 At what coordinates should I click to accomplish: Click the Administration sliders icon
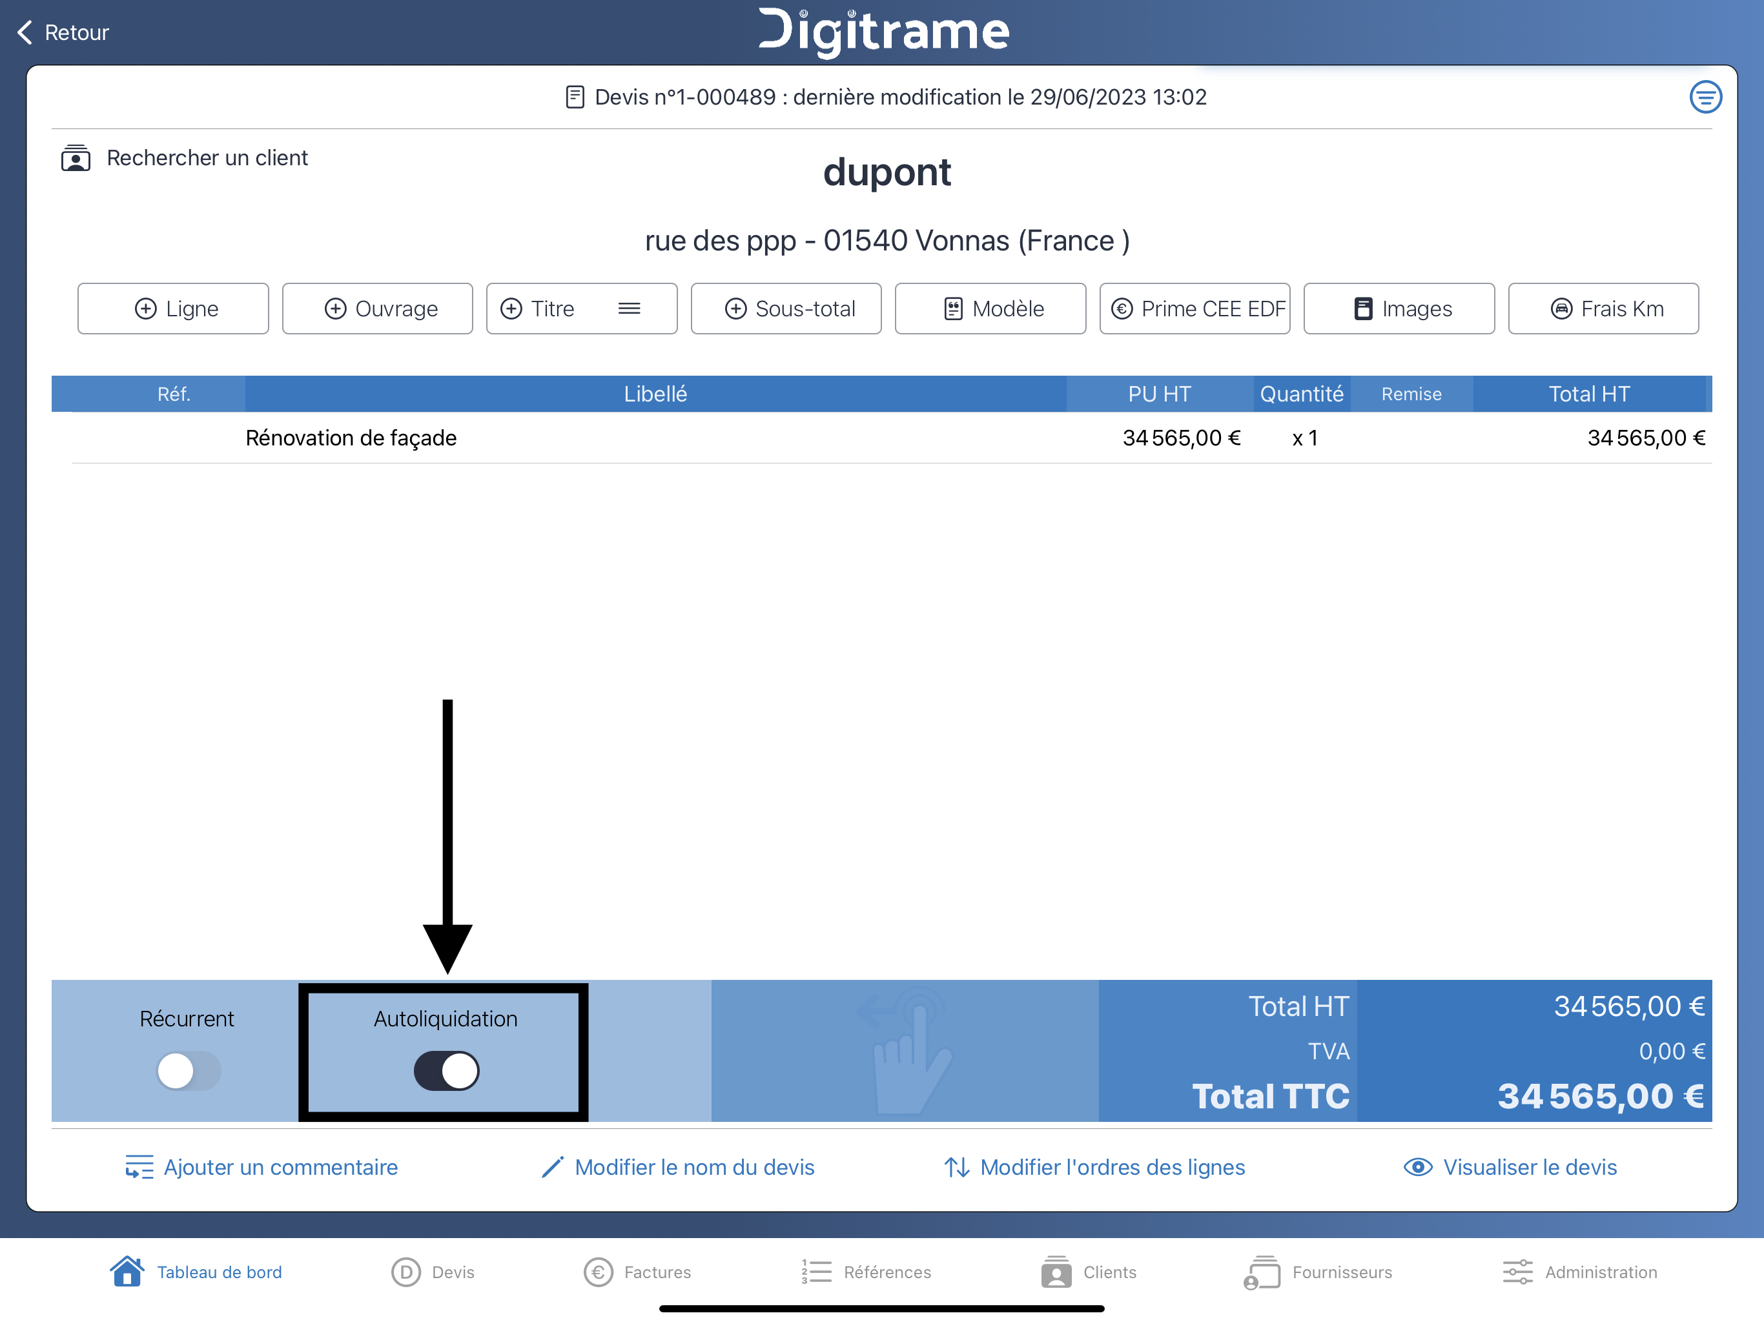click(x=1517, y=1272)
